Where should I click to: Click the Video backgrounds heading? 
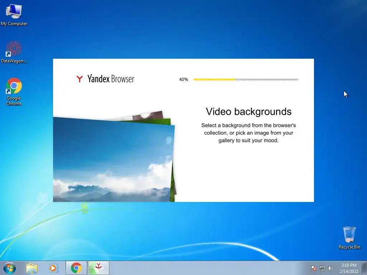point(249,112)
